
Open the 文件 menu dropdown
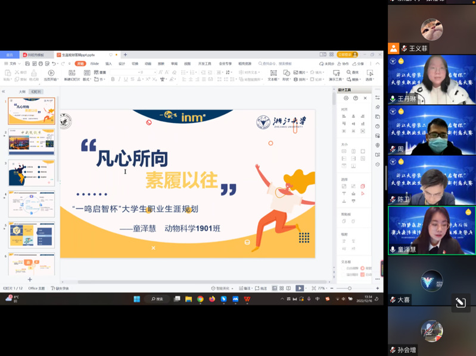click(x=13, y=64)
